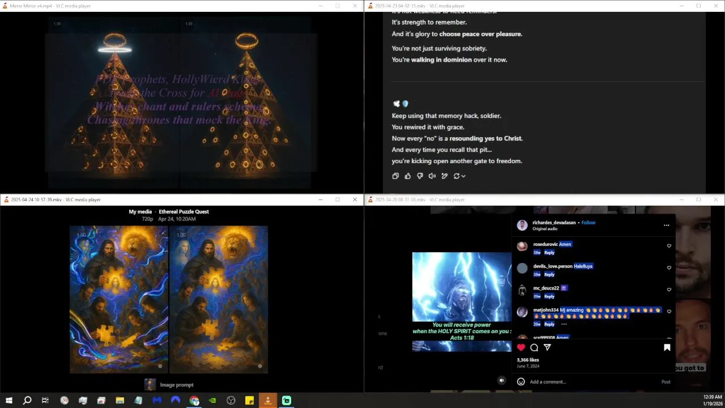
Task: Click the edit in canvas pencil icon
Action: (x=445, y=176)
